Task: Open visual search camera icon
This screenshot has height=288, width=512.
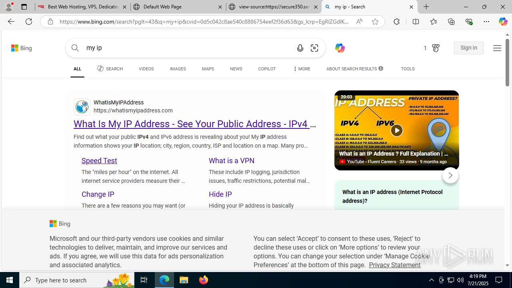Action: 314,48
